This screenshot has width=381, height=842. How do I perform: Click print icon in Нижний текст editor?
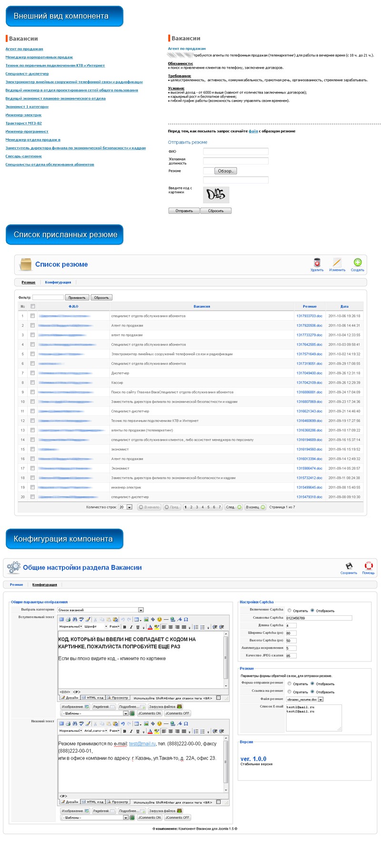click(68, 723)
